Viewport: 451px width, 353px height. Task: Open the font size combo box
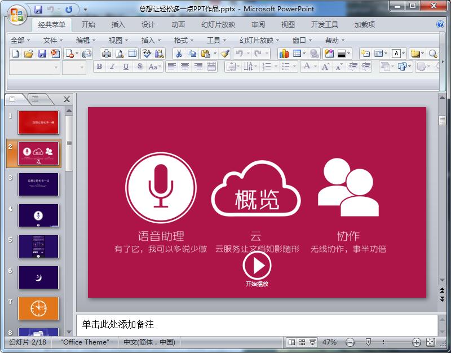74,68
